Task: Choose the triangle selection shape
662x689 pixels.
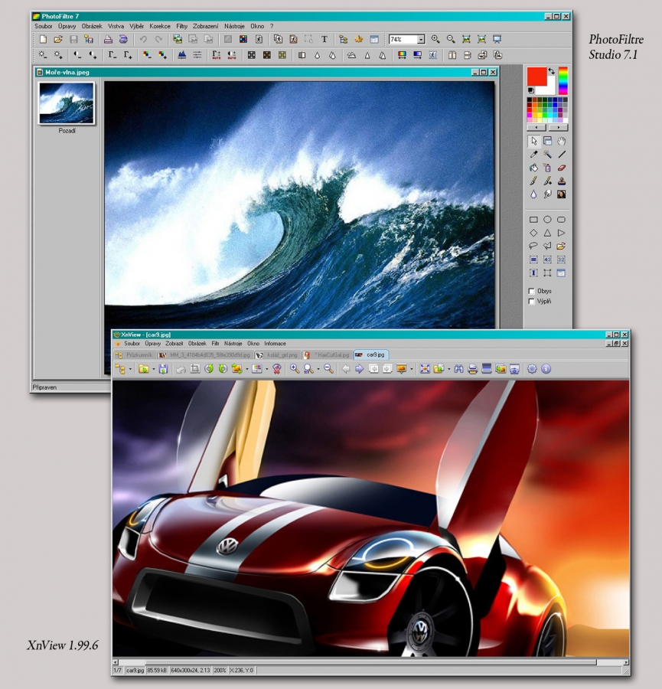Action: pyautogui.click(x=547, y=233)
